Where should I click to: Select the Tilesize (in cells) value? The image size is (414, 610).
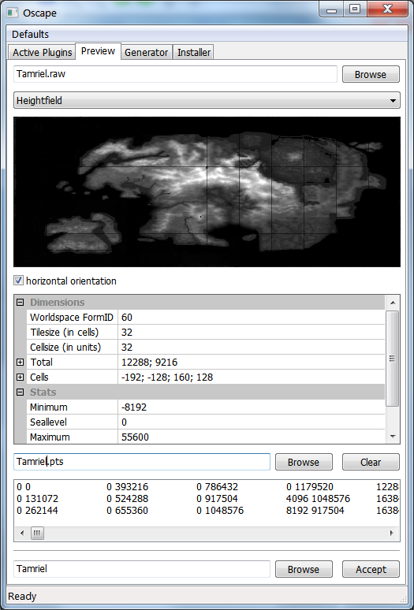252,333
